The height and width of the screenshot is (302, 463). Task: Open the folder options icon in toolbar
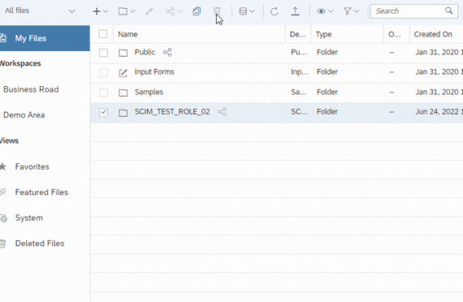pyautogui.click(x=123, y=11)
